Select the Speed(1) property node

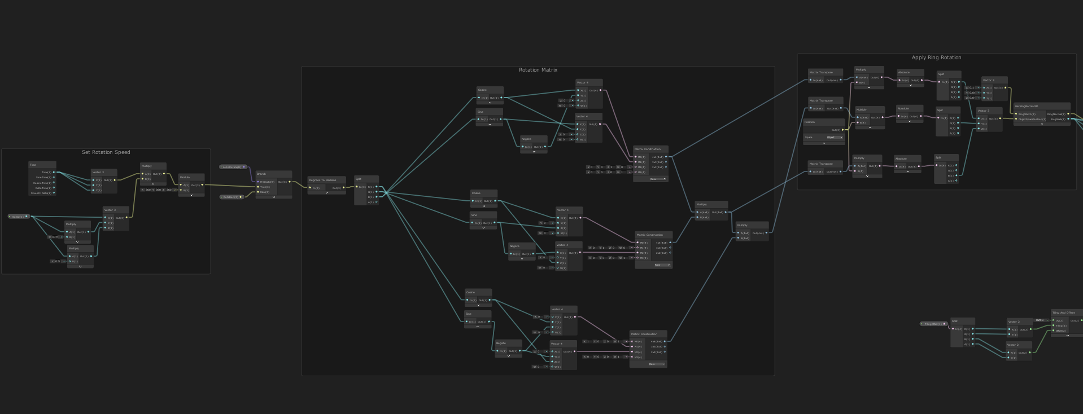19,216
